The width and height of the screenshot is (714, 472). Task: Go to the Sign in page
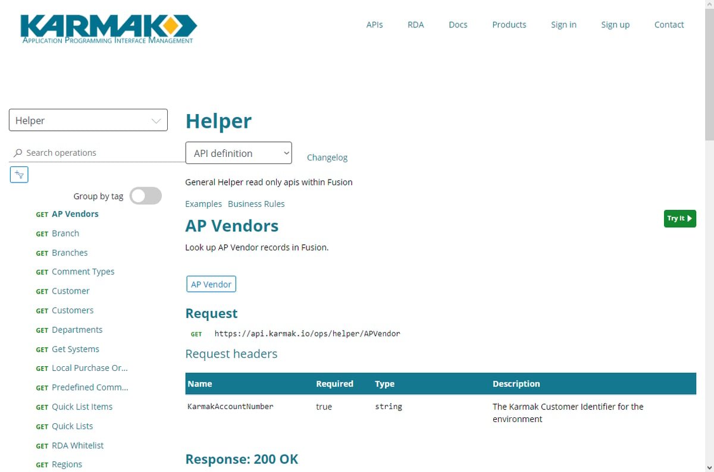tap(563, 24)
